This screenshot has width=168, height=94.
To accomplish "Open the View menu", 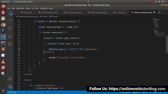I will pyautogui.click(x=28, y=8).
